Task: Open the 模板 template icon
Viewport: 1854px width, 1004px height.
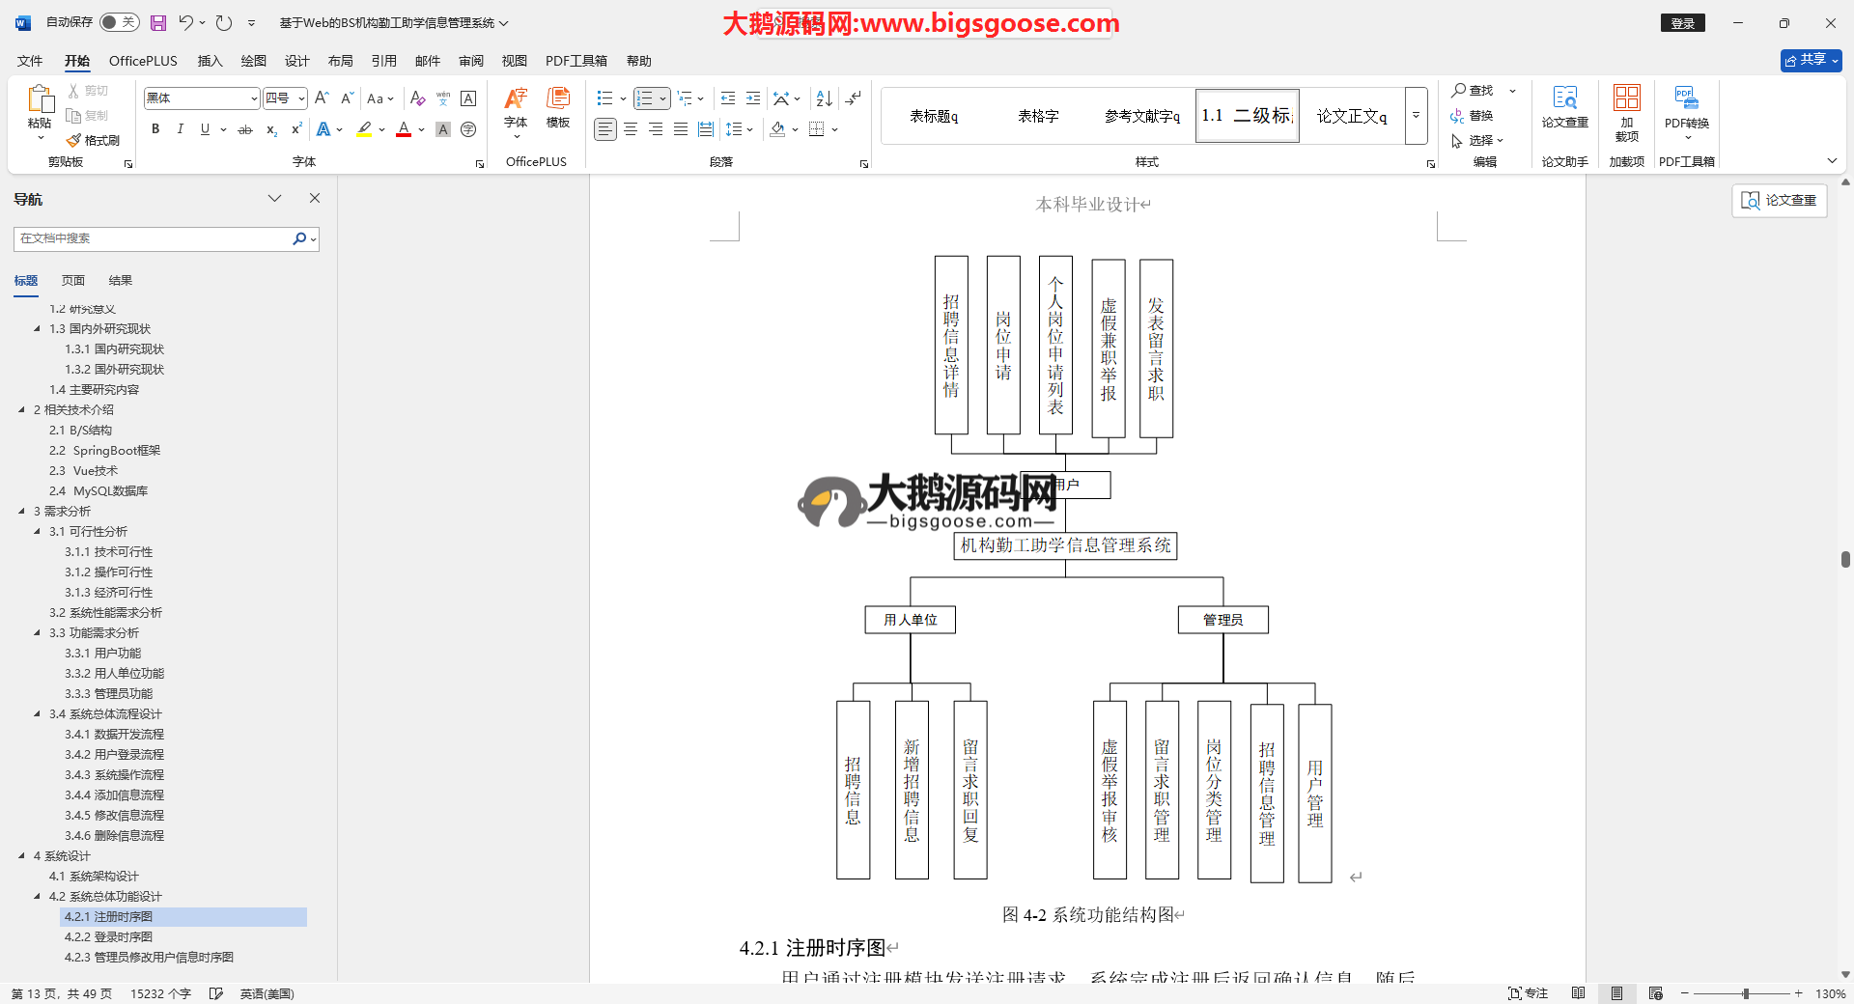Action: pos(558,106)
